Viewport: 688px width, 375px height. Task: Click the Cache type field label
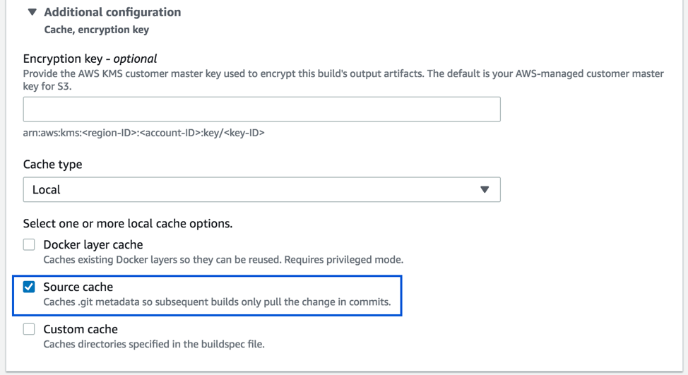tap(53, 164)
